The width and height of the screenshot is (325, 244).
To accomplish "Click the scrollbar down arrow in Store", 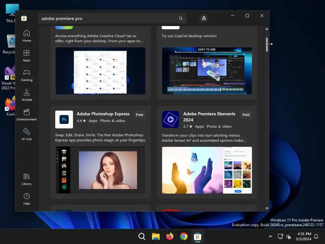I will click(x=267, y=208).
